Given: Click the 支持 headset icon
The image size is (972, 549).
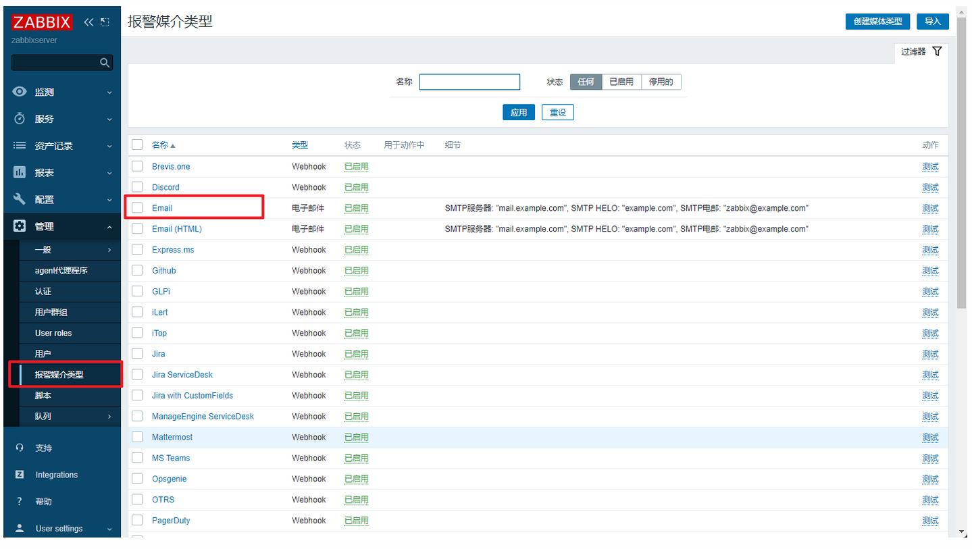Looking at the screenshot, I should [20, 448].
